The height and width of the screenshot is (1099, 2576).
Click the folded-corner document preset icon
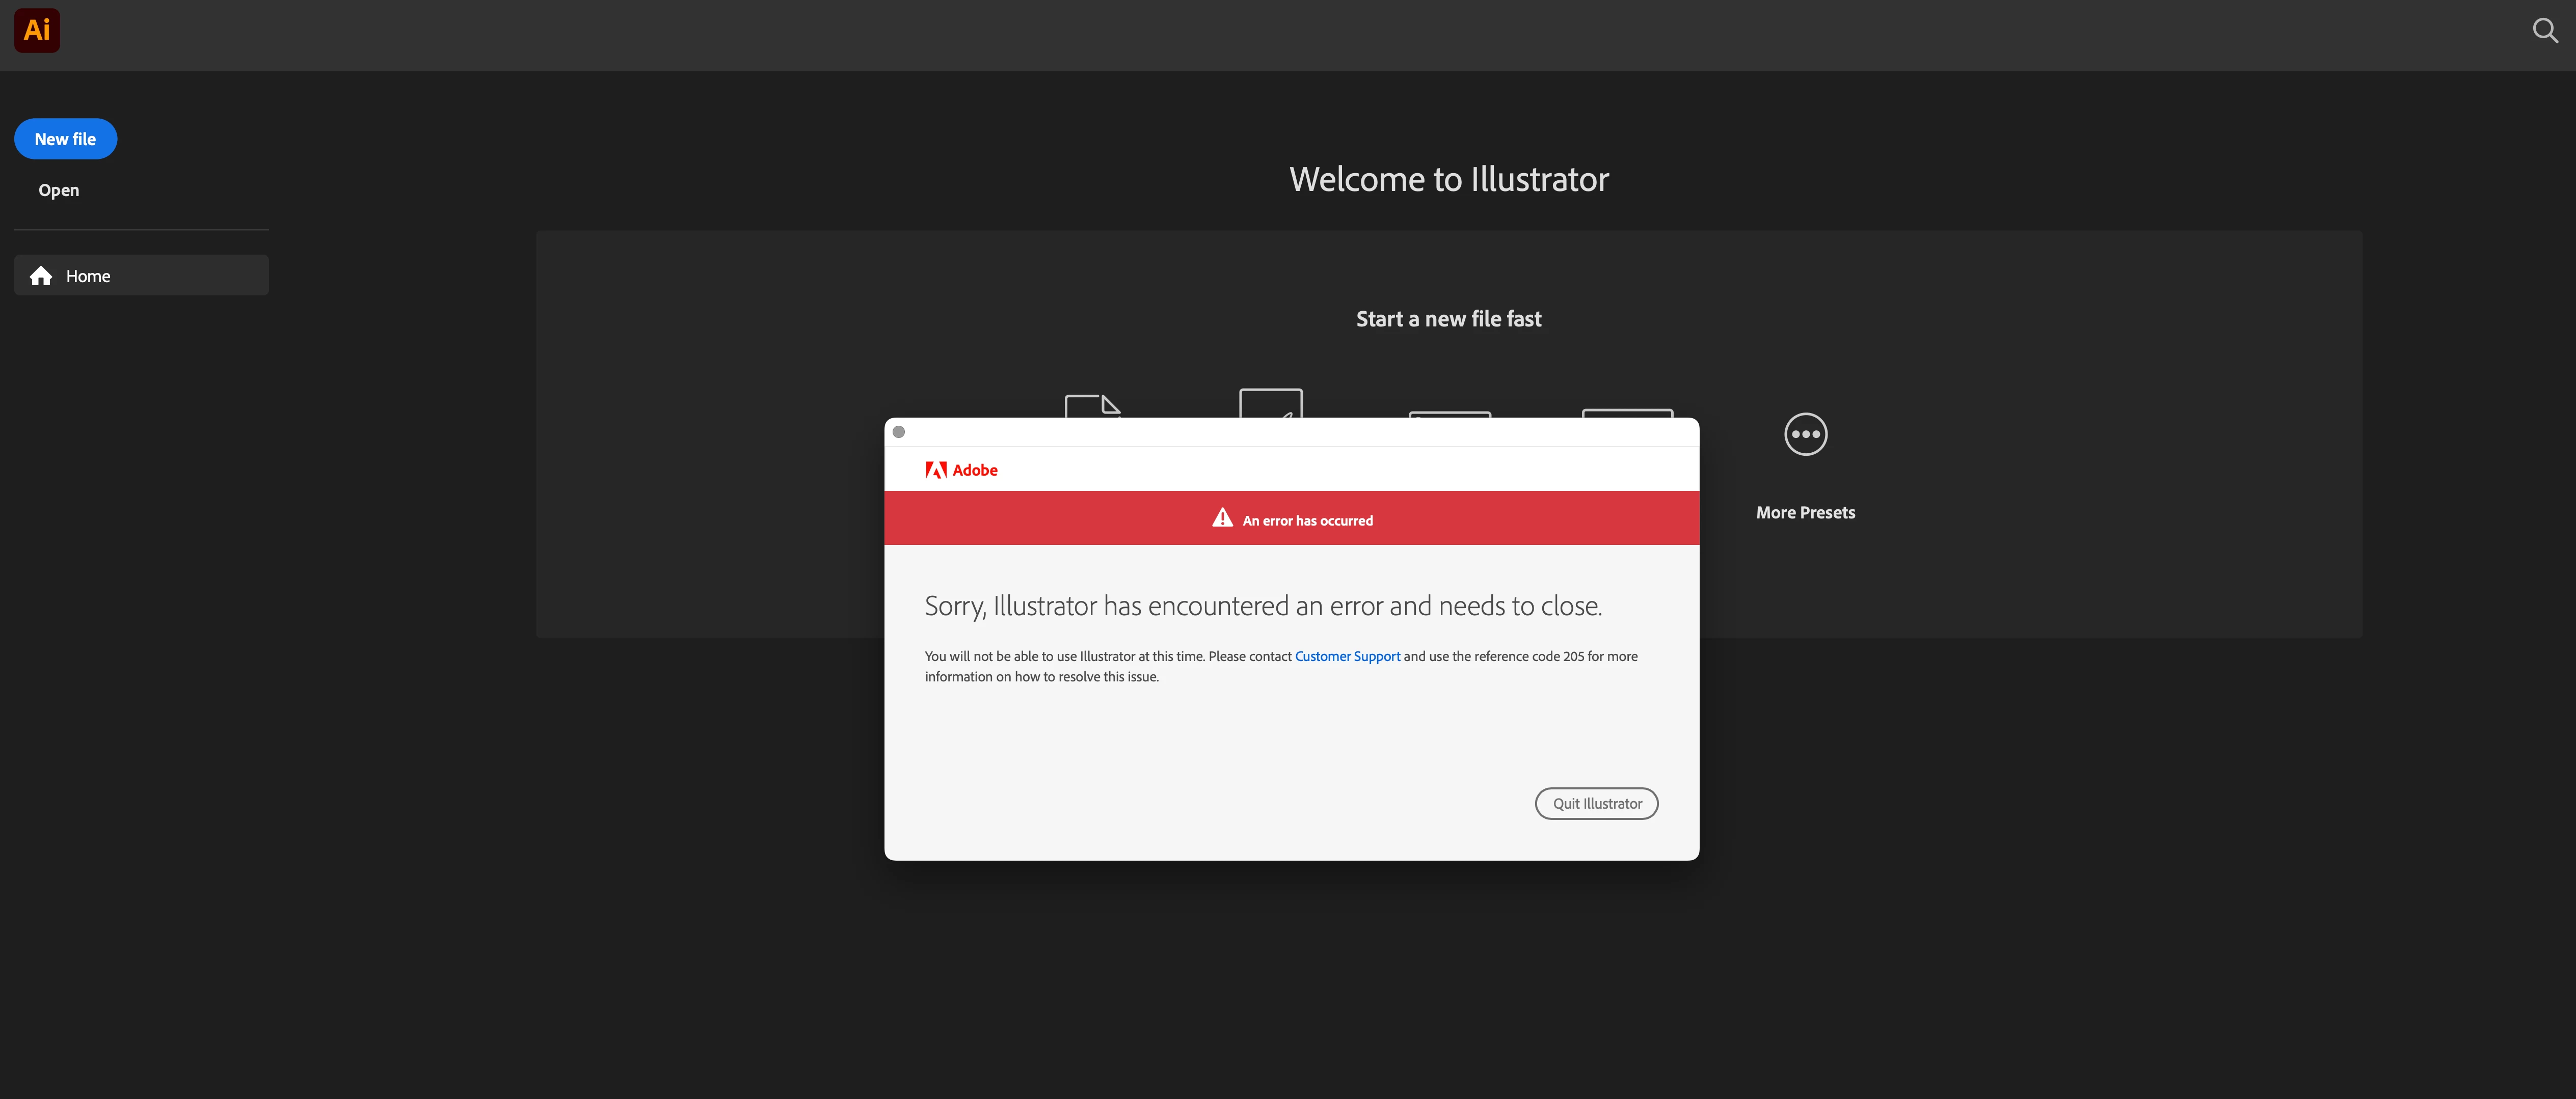[x=1092, y=405]
